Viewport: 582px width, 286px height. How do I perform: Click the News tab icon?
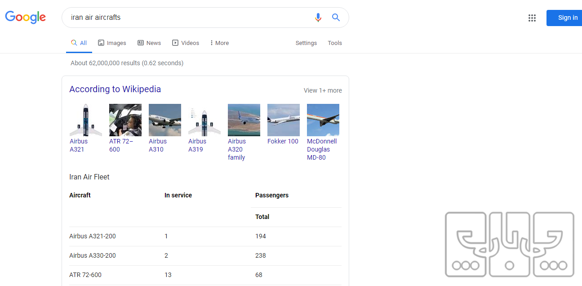pos(141,43)
